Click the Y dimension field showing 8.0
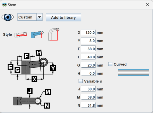This screenshot has height=113, width=153. tap(88, 40)
